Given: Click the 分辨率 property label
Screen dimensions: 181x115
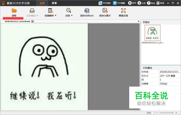Looking at the screenshot, I should [x=145, y=84].
